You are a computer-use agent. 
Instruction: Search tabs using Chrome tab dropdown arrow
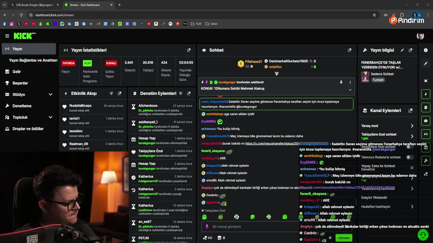pyautogui.click(x=4, y=5)
